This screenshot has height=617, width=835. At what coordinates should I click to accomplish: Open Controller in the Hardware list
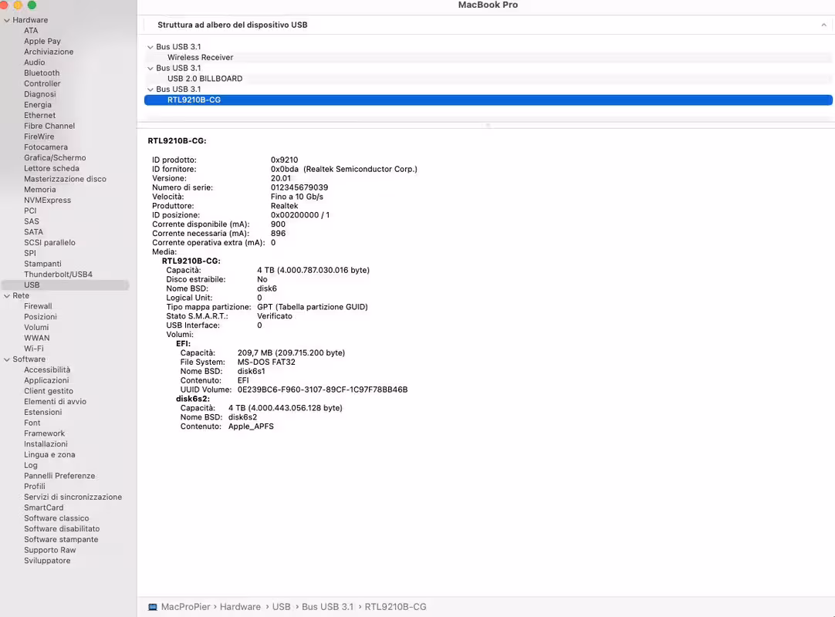pyautogui.click(x=42, y=83)
